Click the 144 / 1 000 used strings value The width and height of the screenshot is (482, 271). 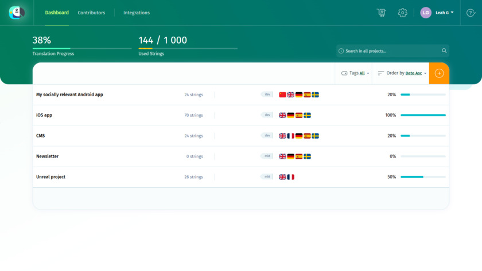coord(162,40)
